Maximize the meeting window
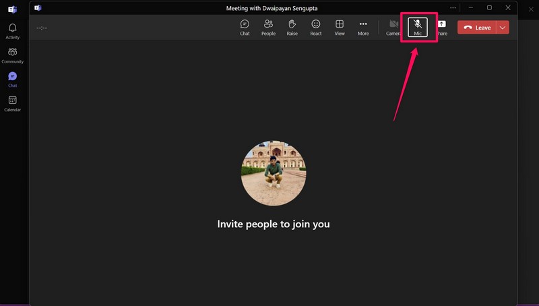The height and width of the screenshot is (306, 539). [489, 7]
